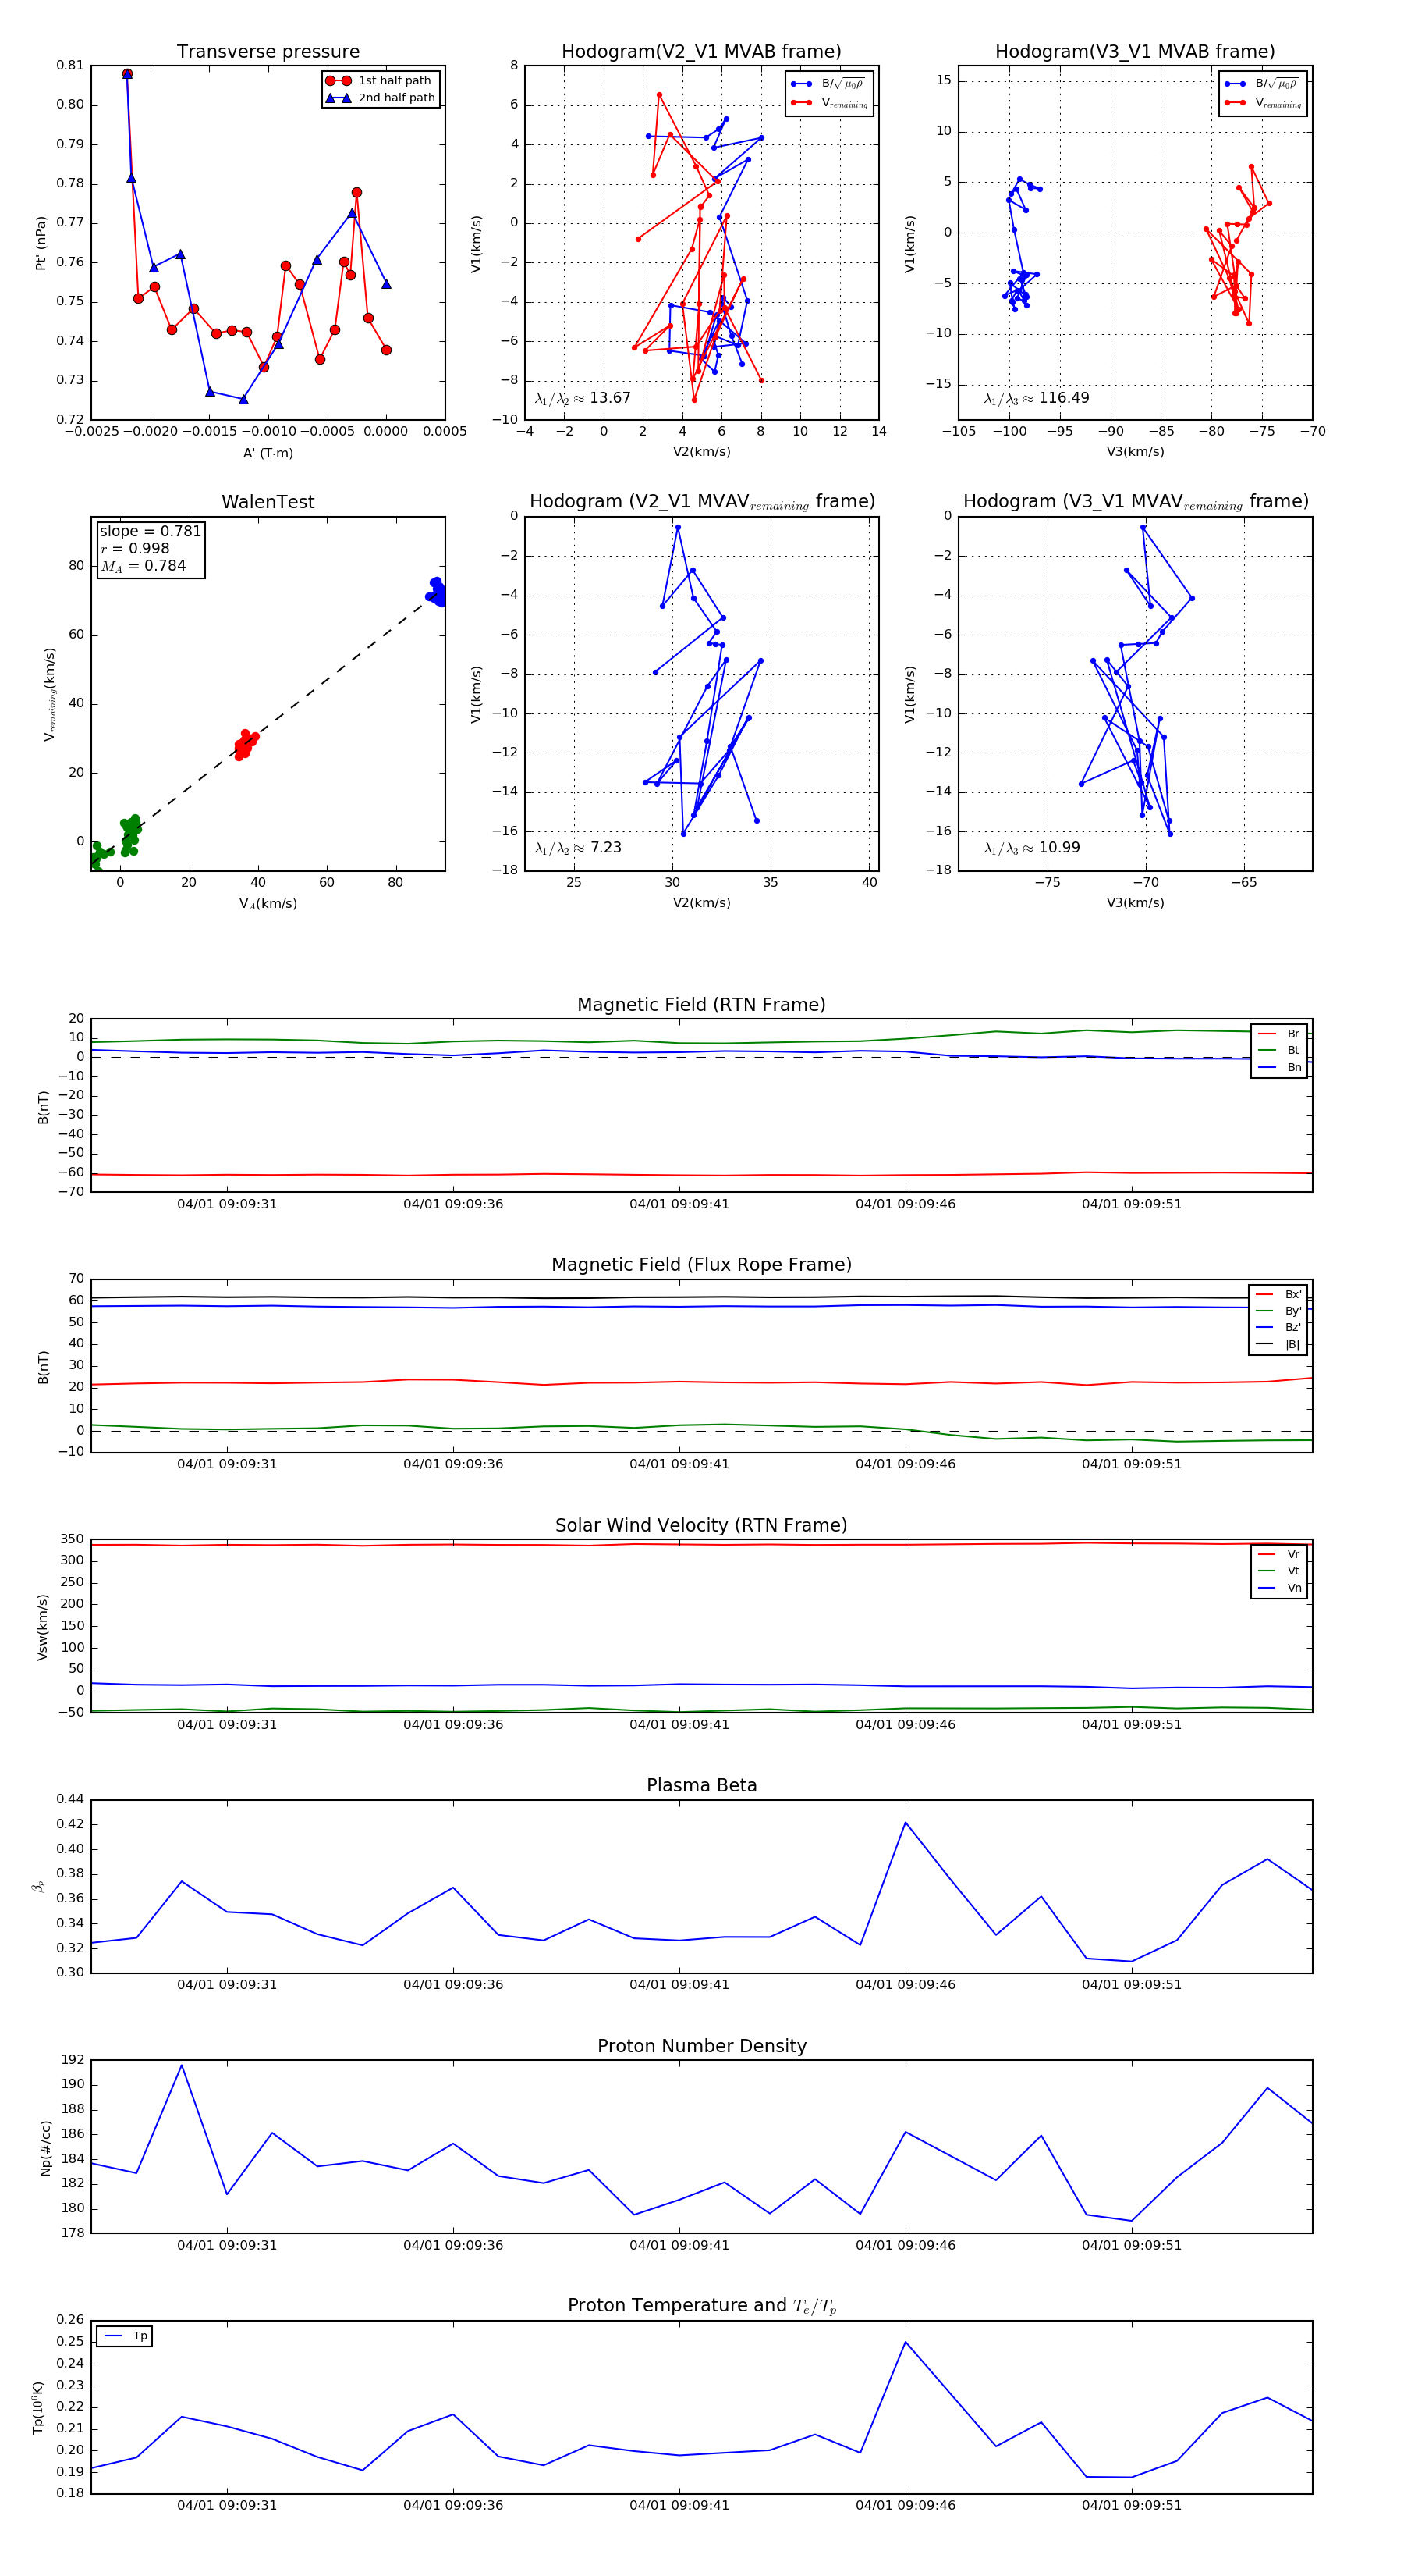This screenshot has height=2576, width=1404.
Task: Click the "A' (T·m)" axis label
Action: tap(268, 453)
